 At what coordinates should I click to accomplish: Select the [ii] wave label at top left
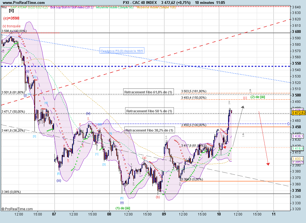click(x=11, y=11)
